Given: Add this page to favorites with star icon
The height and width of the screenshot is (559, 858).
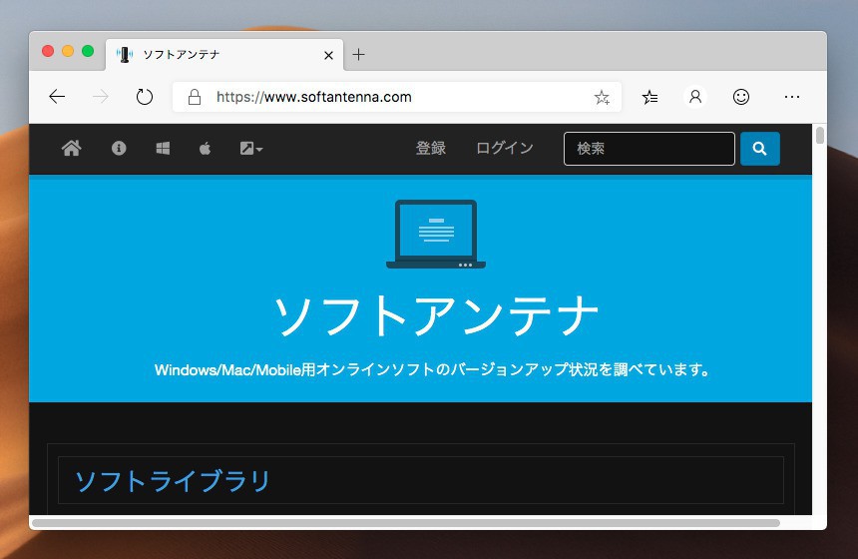Looking at the screenshot, I should [x=602, y=98].
